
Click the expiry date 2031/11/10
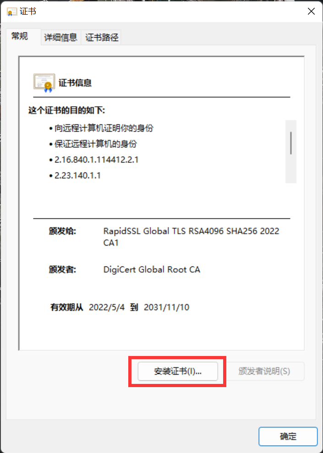click(x=167, y=307)
